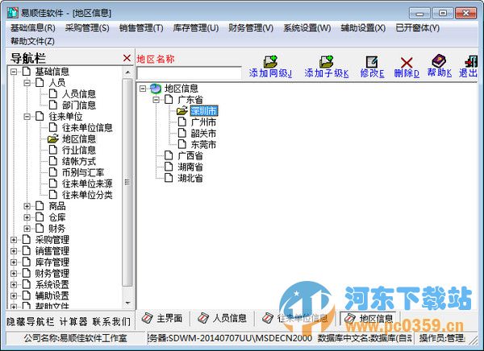
Task: Open the 计算器 link
Action: coord(73,322)
